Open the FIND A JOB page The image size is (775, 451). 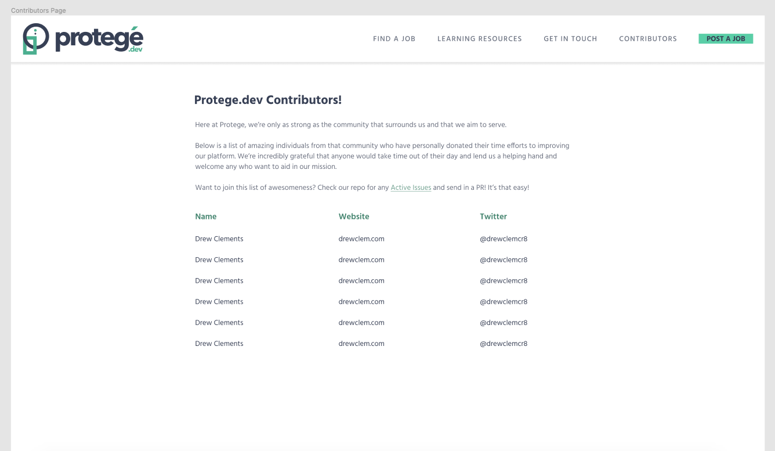click(394, 38)
